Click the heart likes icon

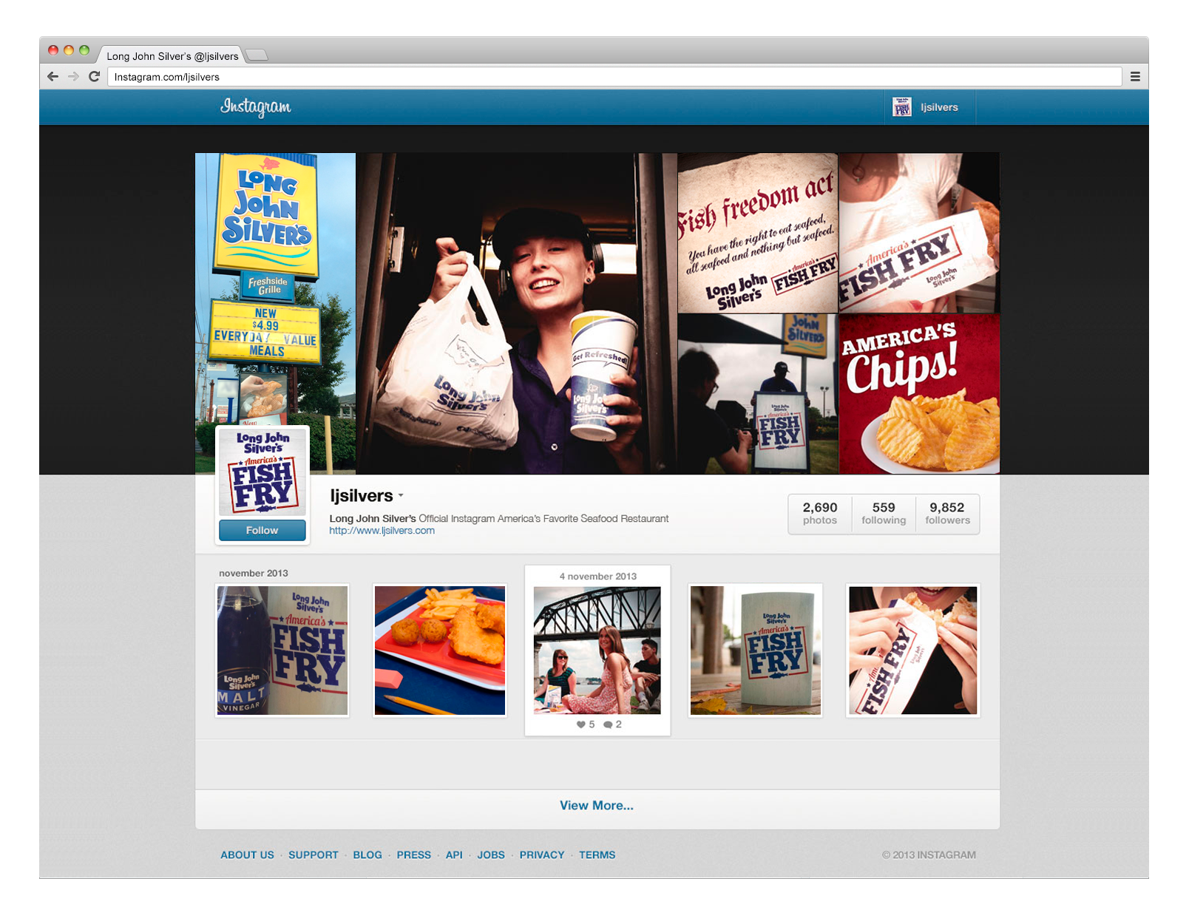click(581, 724)
